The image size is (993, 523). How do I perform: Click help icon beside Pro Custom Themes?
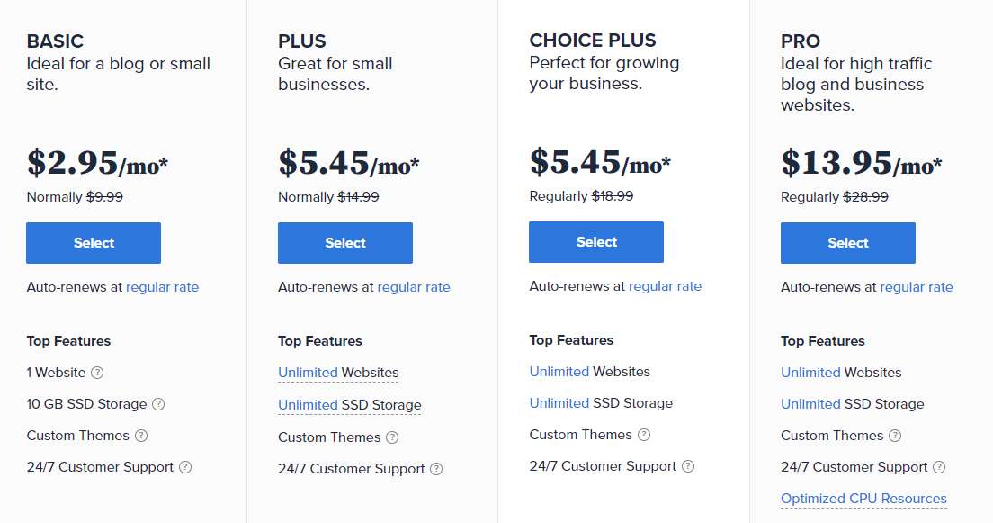(x=895, y=436)
